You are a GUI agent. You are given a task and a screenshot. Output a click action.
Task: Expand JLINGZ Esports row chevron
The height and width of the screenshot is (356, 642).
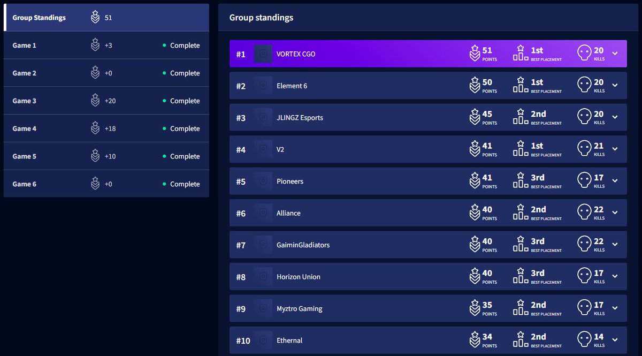coord(615,117)
